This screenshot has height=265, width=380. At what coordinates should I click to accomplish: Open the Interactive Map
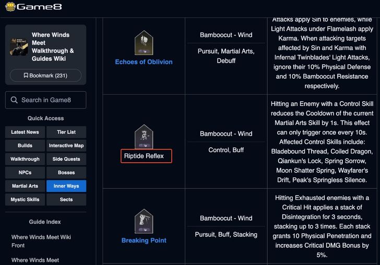pos(66,146)
